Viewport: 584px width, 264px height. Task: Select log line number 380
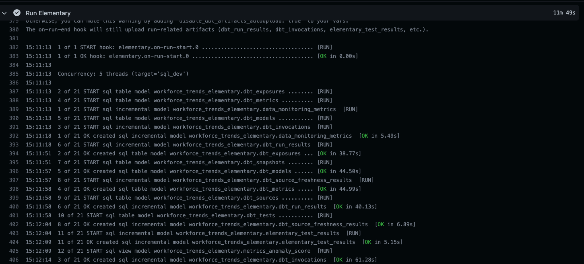pos(14,29)
